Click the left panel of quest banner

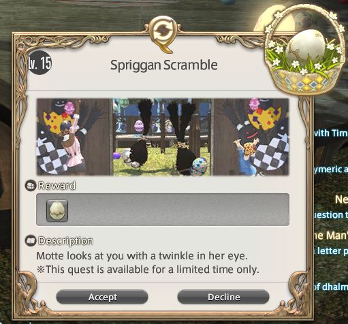pyautogui.click(x=74, y=137)
